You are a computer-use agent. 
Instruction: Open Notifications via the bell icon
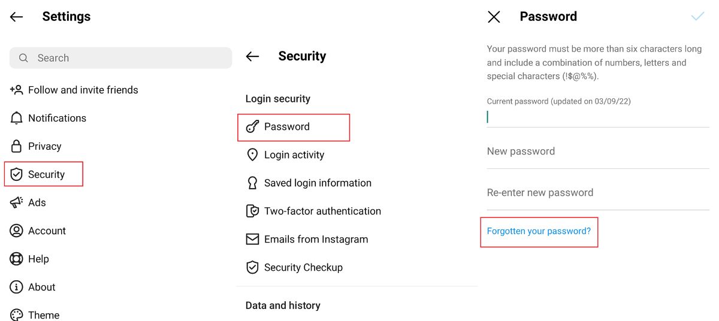click(x=17, y=118)
